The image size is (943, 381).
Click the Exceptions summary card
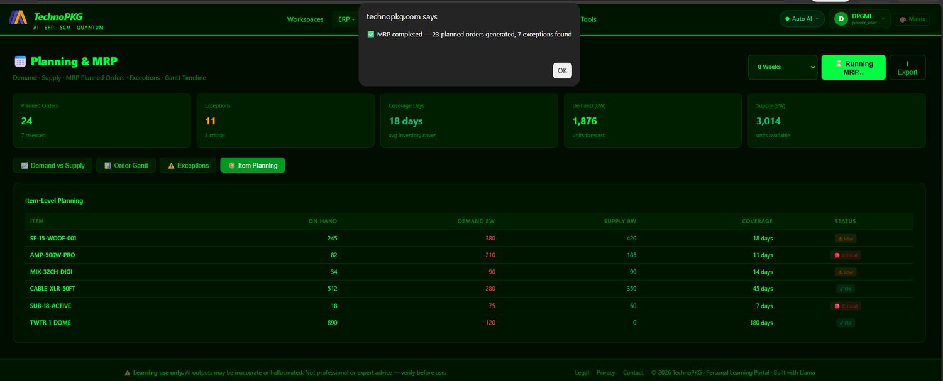coord(285,121)
